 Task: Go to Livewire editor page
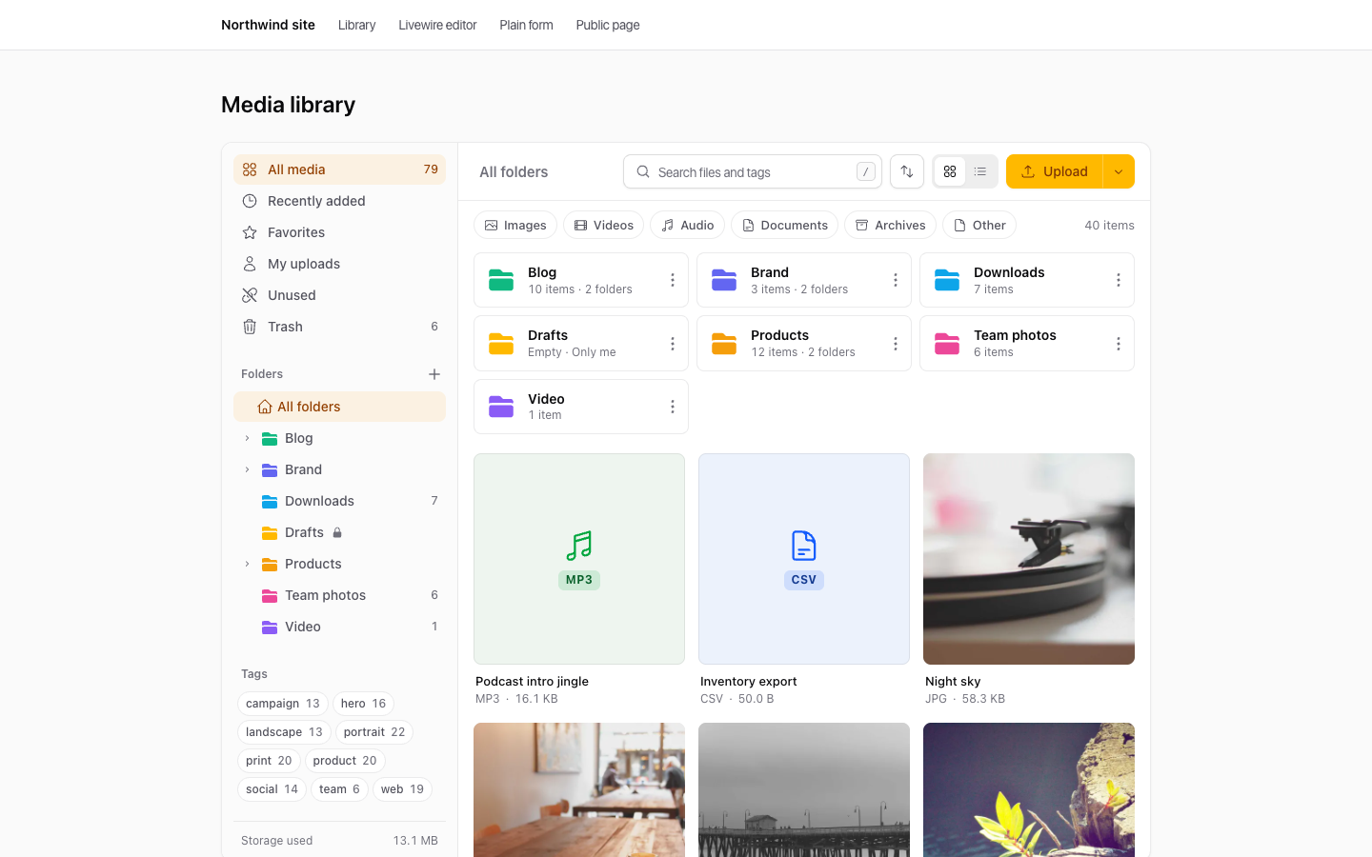437,25
